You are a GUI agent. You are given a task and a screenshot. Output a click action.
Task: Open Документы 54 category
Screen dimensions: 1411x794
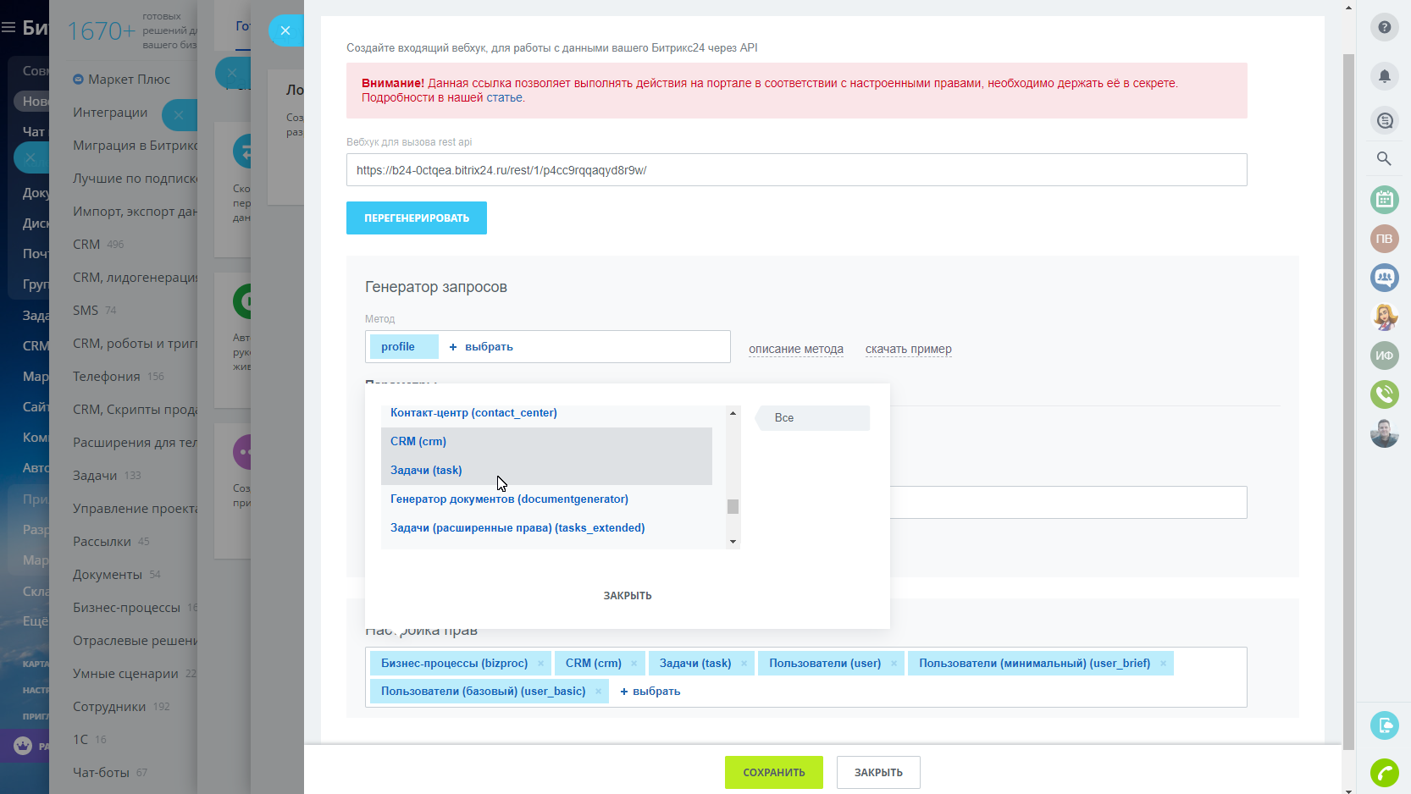point(117,575)
